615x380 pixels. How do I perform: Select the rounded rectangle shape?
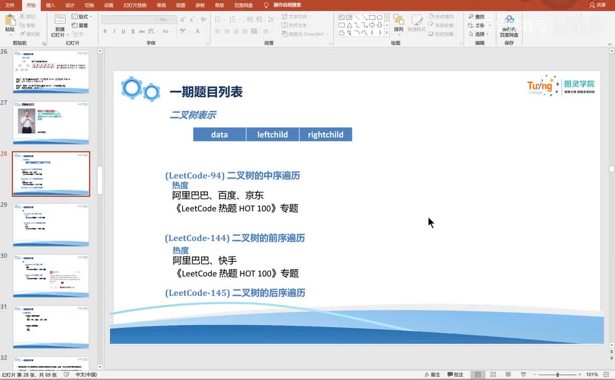click(342, 25)
